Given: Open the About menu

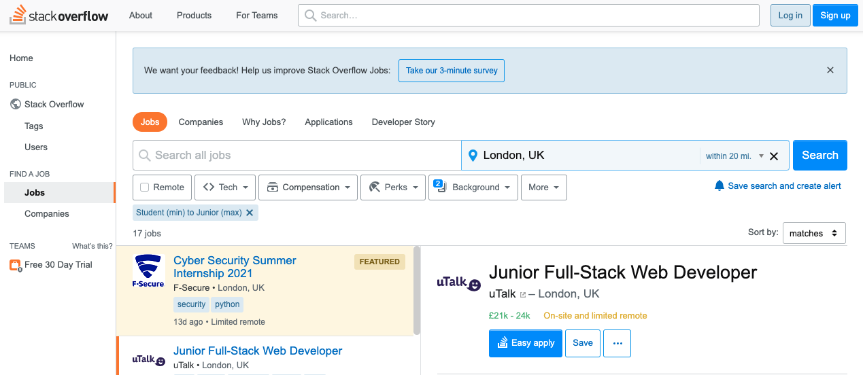Looking at the screenshot, I should coord(141,15).
